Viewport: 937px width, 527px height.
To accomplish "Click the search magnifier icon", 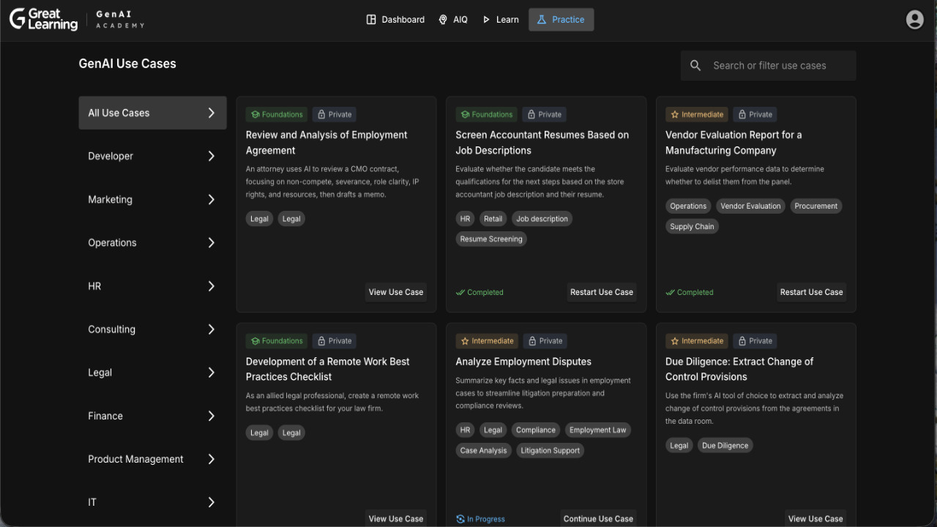I will click(695, 65).
